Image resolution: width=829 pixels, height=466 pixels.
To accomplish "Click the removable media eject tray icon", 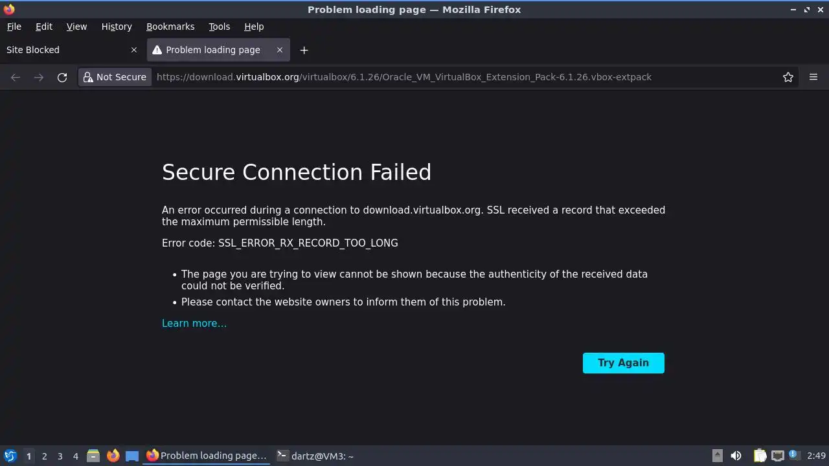I will coord(717,456).
